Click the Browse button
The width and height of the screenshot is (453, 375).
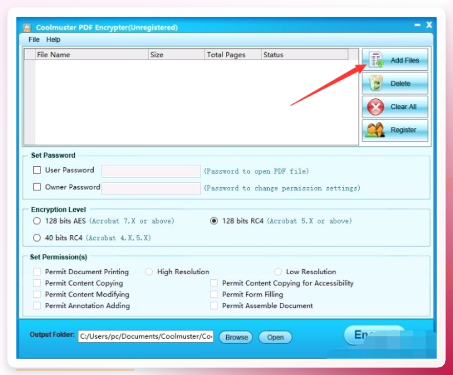point(236,337)
